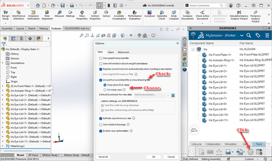Open SOLIDWORKS Add-Ins tab
This screenshot has height=161, width=272.
click(x=77, y=28)
